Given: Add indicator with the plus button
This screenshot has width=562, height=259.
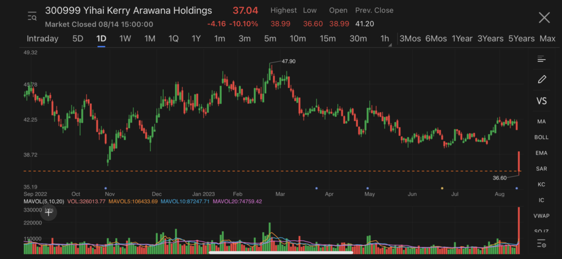Looking at the screenshot, I should pos(48,212).
